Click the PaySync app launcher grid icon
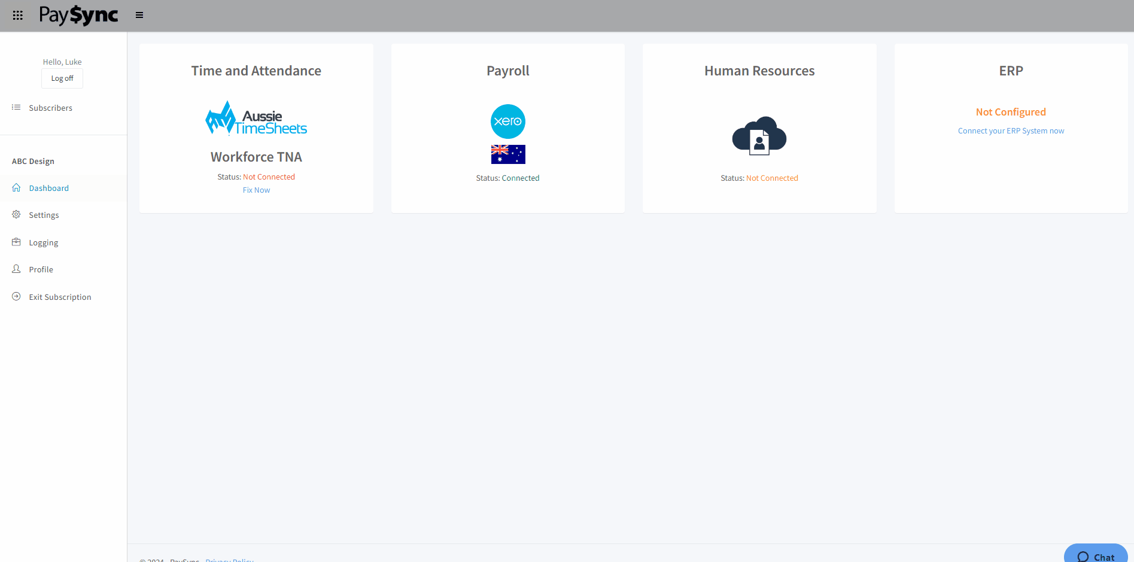Viewport: 1134px width, 562px height. coord(17,15)
